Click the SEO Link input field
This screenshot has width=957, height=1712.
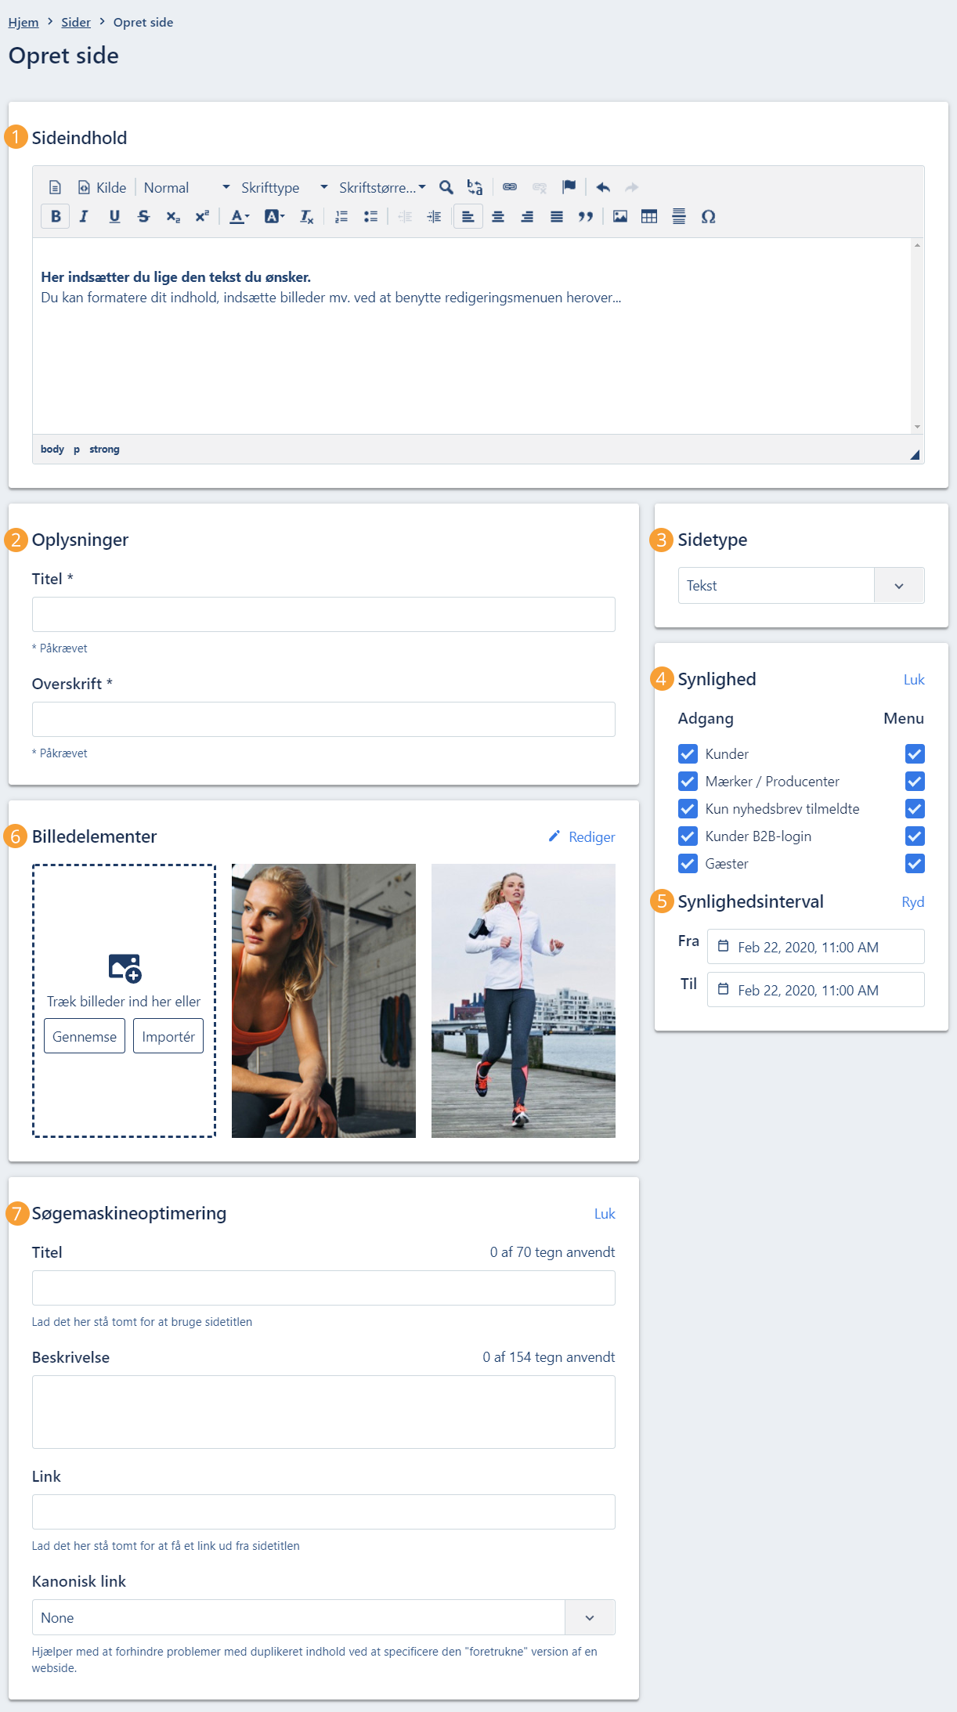tap(323, 1512)
